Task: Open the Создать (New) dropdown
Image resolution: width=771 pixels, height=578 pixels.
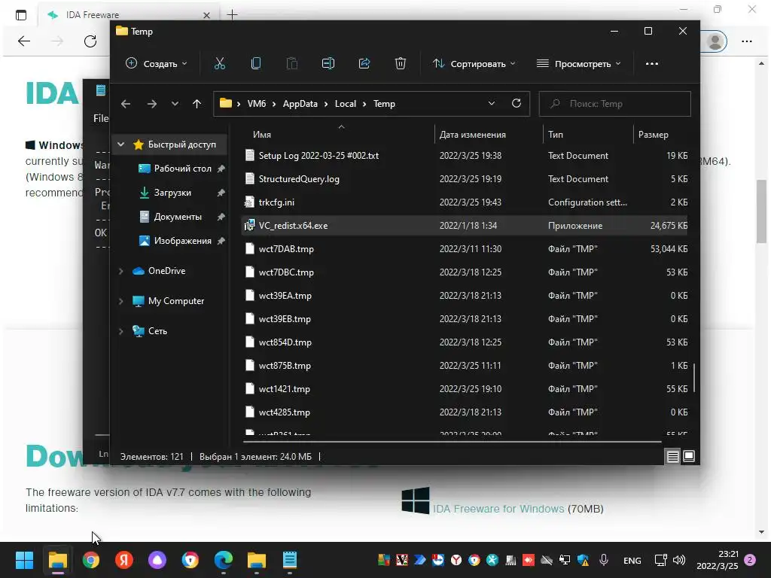Action: point(157,63)
